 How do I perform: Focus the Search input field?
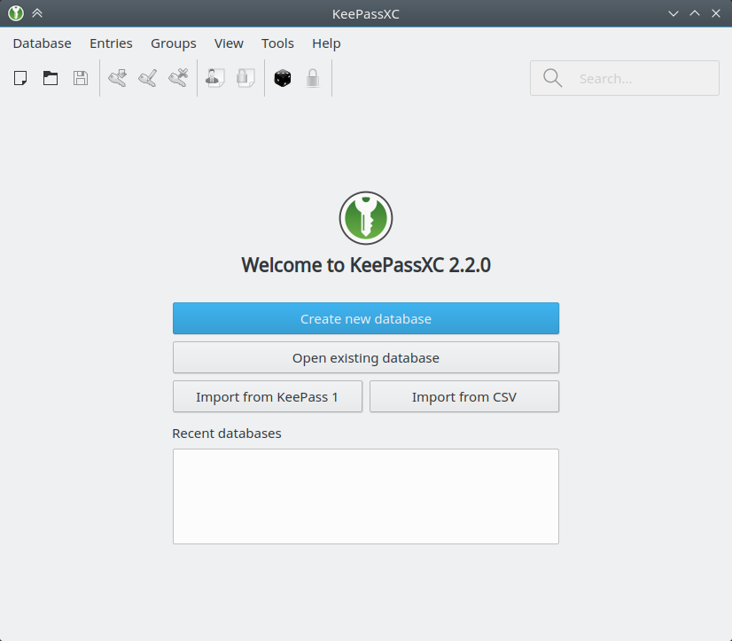point(624,78)
